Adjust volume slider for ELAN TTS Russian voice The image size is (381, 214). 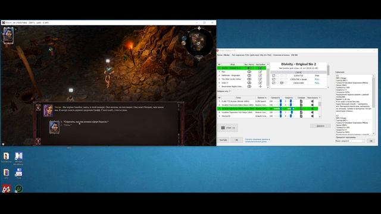(x=278, y=101)
